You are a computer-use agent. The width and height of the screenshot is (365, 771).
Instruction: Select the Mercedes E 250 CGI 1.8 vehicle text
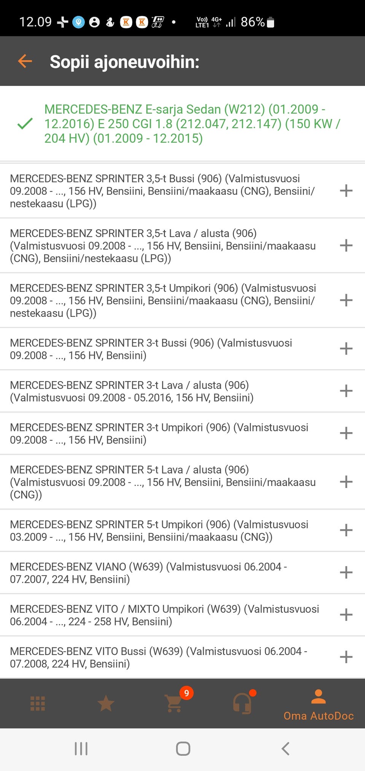pyautogui.click(x=192, y=124)
